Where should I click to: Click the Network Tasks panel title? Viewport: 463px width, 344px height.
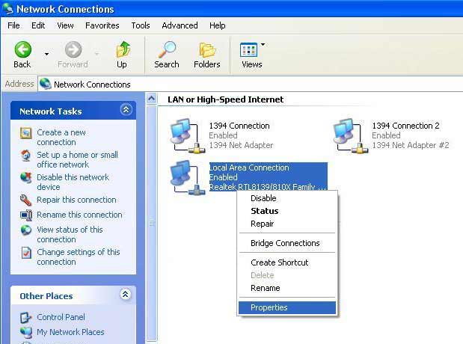tap(51, 111)
